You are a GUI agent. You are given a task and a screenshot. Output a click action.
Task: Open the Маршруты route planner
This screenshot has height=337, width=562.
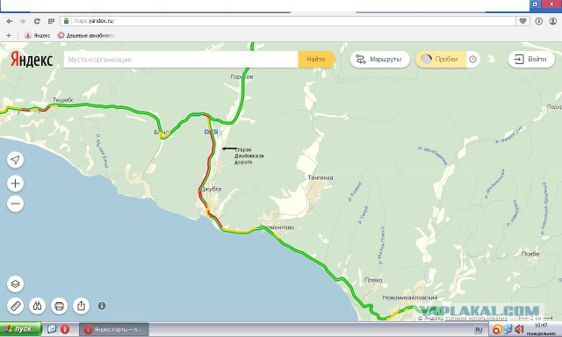pyautogui.click(x=379, y=60)
